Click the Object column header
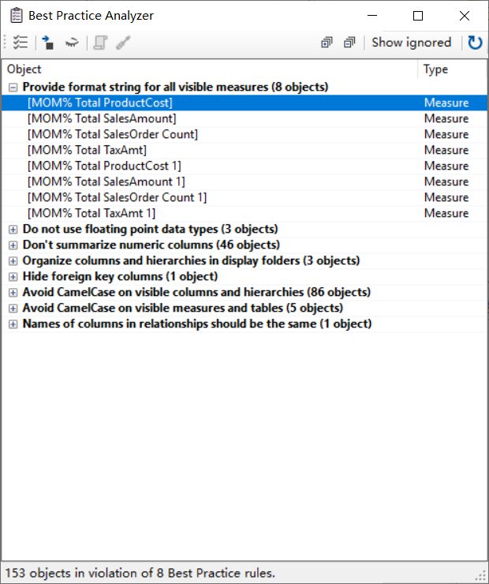The width and height of the screenshot is (489, 584). pyautogui.click(x=210, y=69)
